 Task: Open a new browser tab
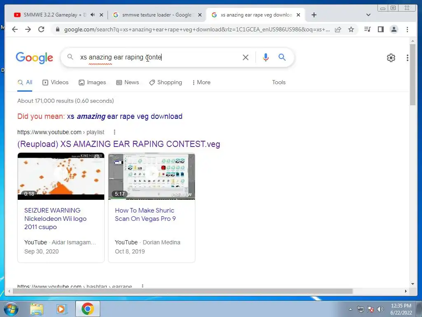click(314, 15)
